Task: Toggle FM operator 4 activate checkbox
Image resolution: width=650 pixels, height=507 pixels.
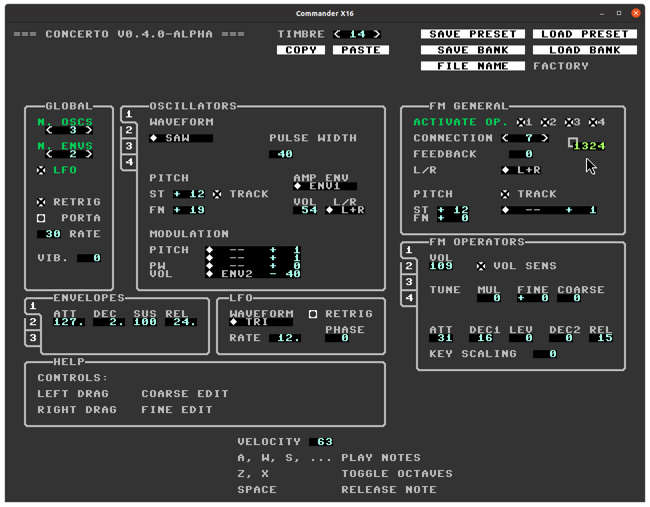Action: click(x=593, y=122)
